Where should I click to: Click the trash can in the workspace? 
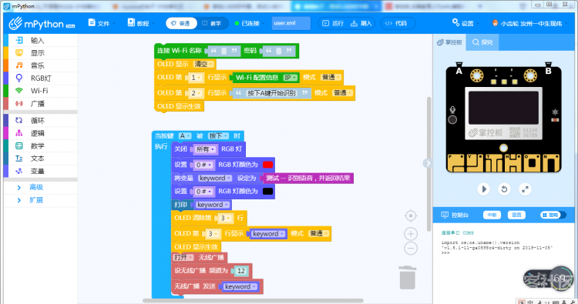[x=408, y=278]
